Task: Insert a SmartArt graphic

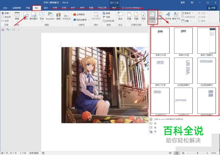Action: tap(50, 16)
